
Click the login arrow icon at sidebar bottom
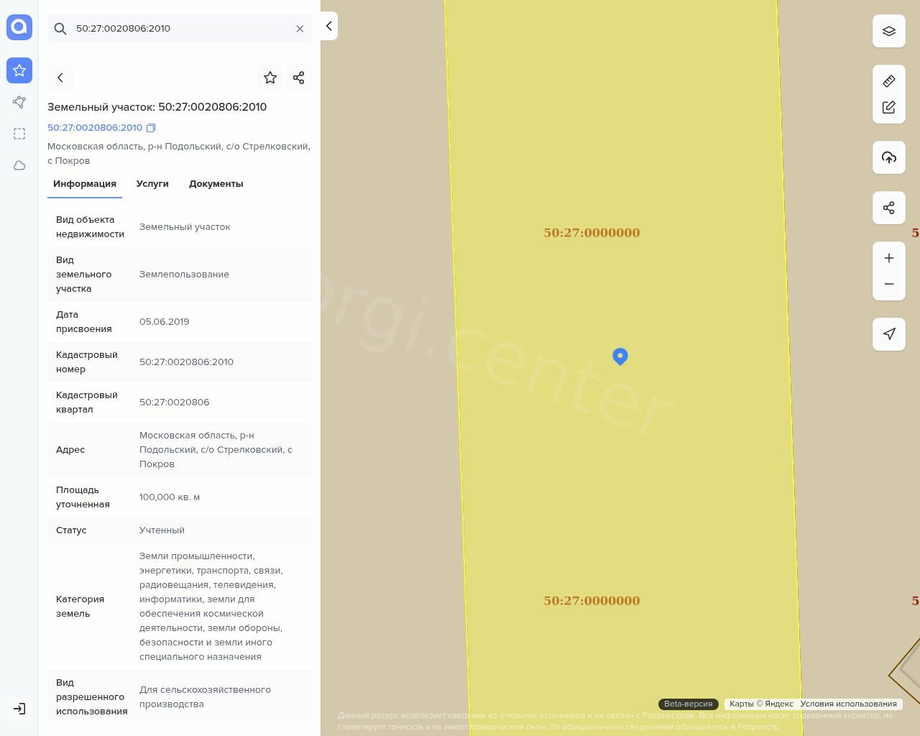click(19, 709)
